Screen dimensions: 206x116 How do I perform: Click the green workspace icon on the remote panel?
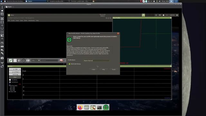(x=143, y=15)
